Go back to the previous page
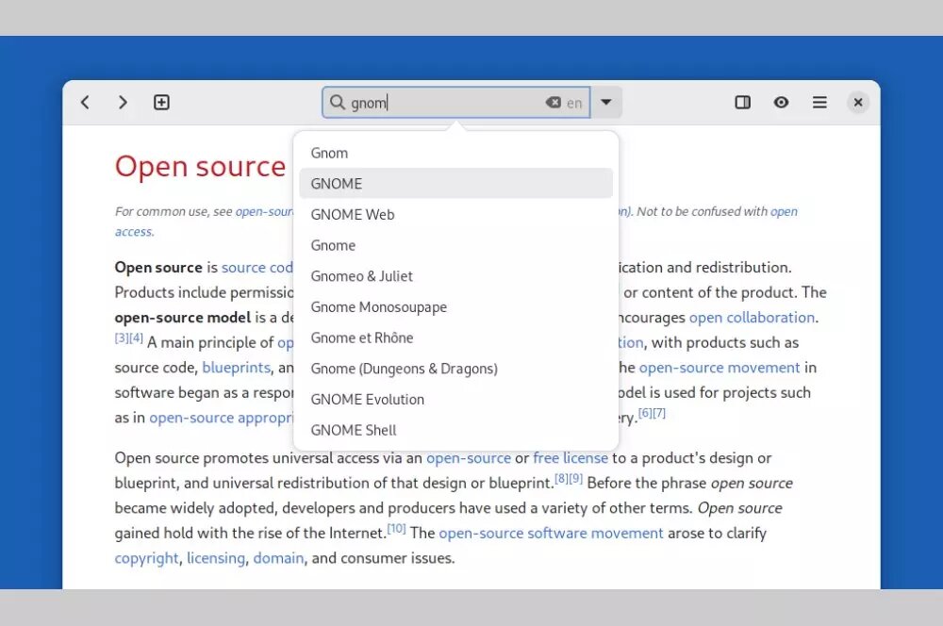Viewport: 943px width, 626px height. [86, 102]
